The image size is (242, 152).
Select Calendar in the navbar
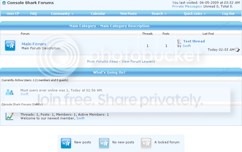tap(98, 14)
